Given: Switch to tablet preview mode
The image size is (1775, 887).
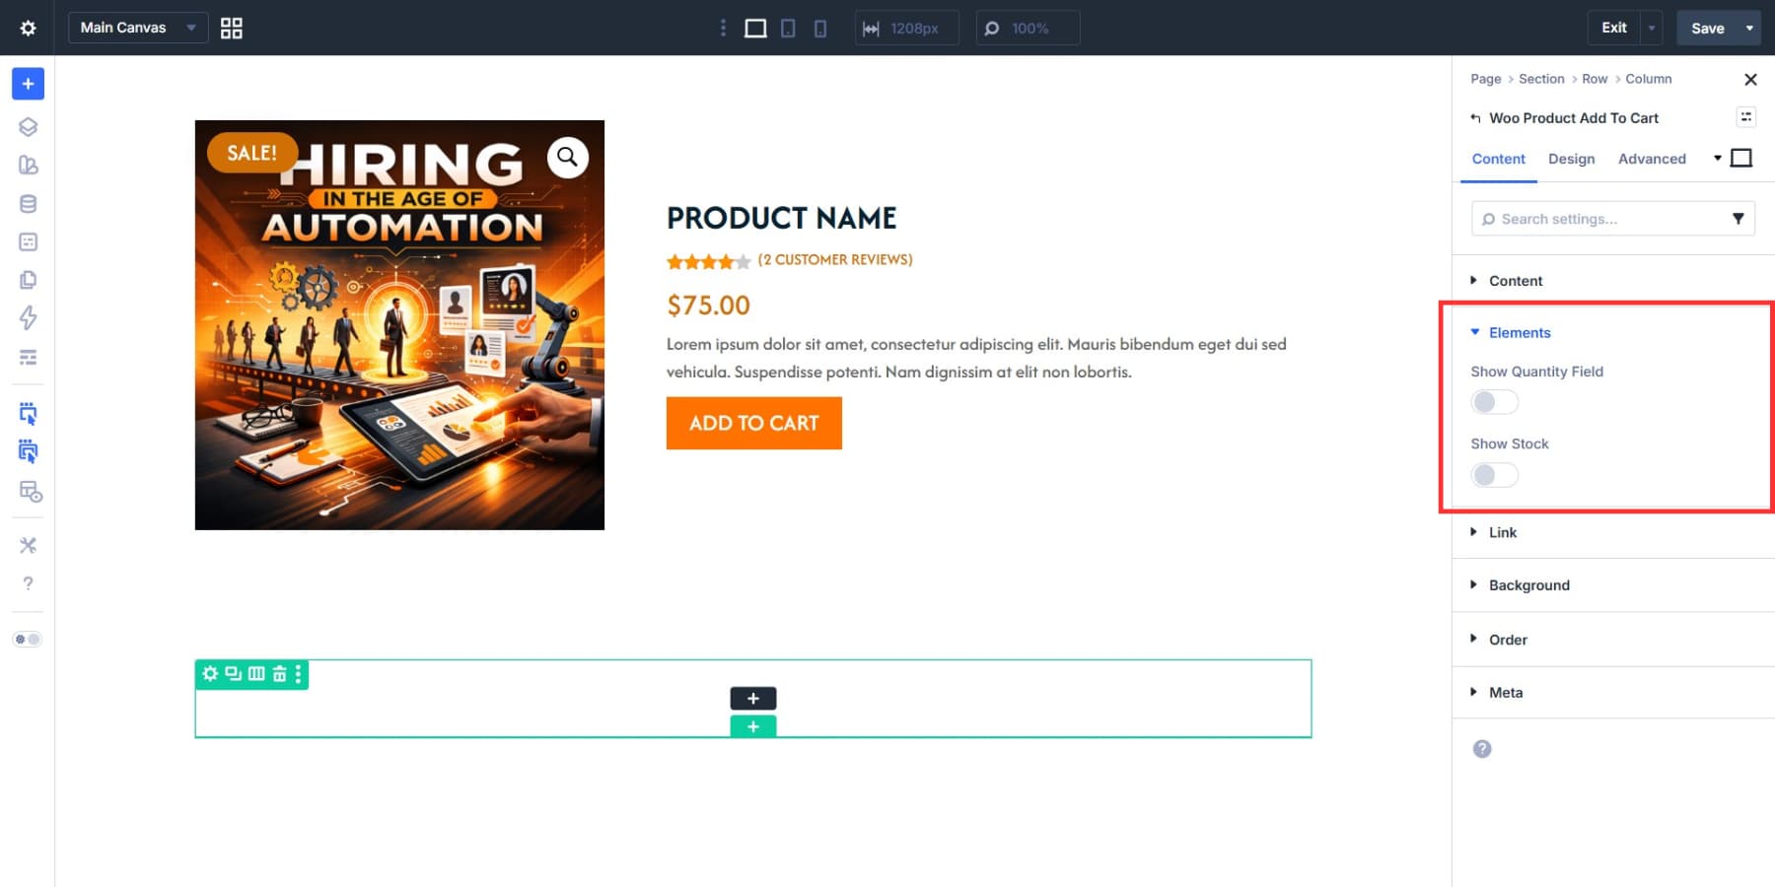Looking at the screenshot, I should coord(787,28).
